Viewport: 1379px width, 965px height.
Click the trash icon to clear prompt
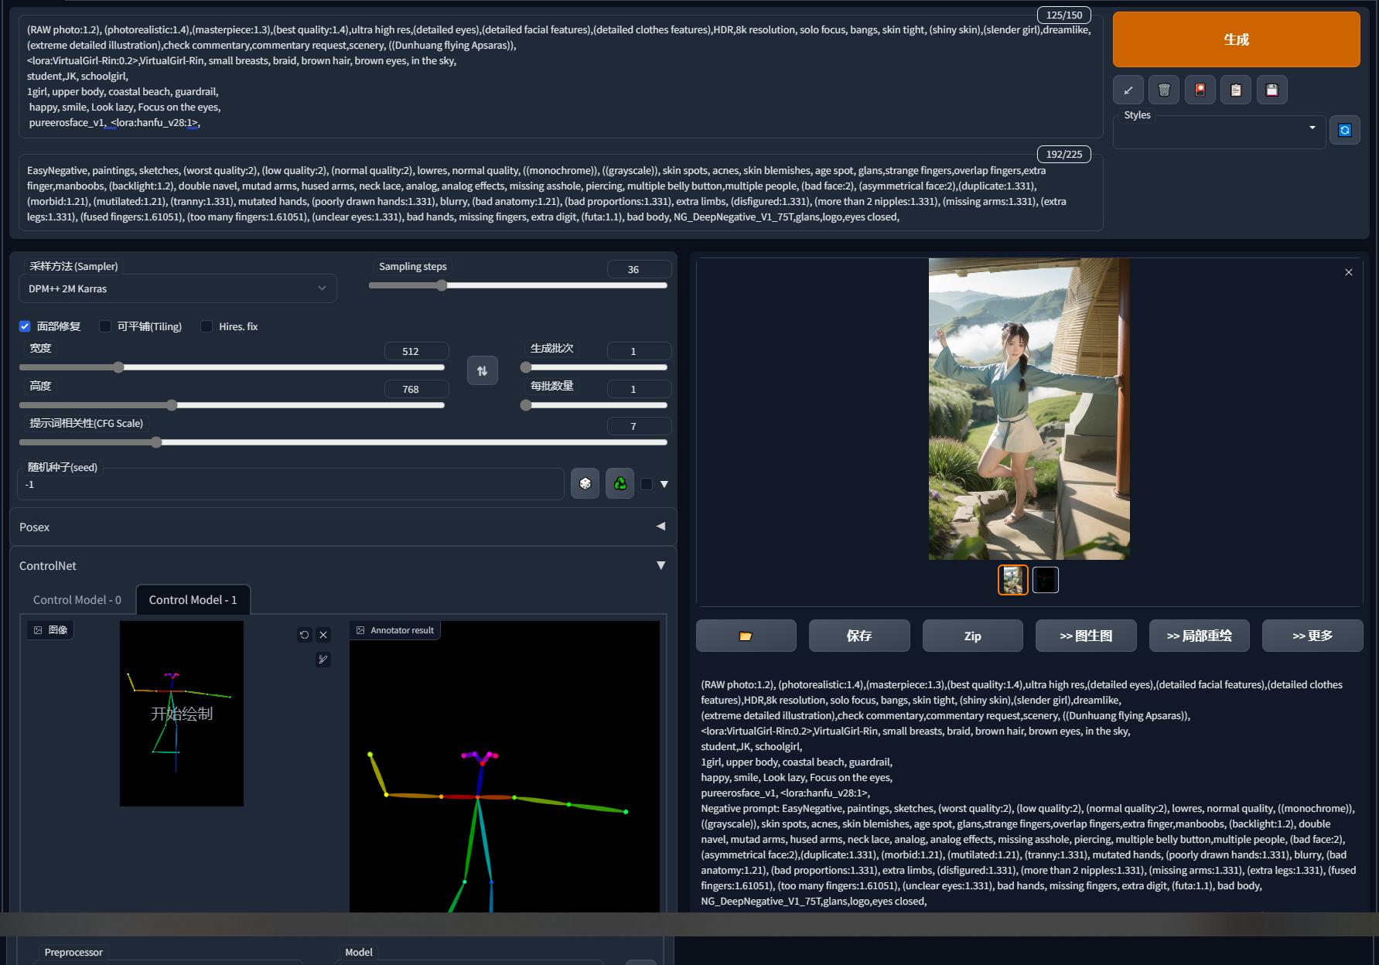click(x=1164, y=90)
